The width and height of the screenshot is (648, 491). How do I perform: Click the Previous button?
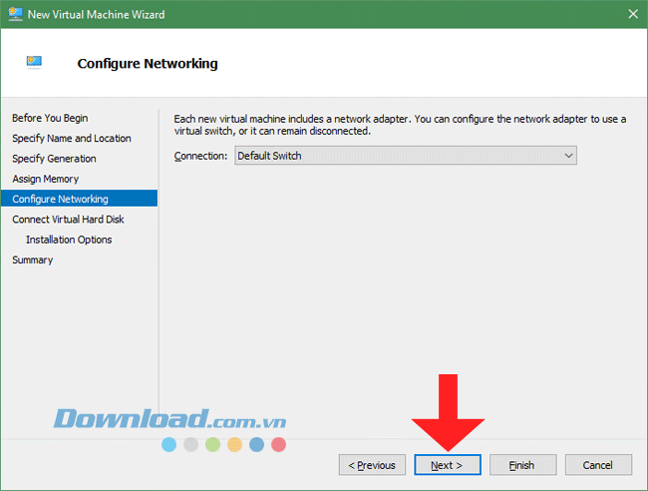coord(372,465)
